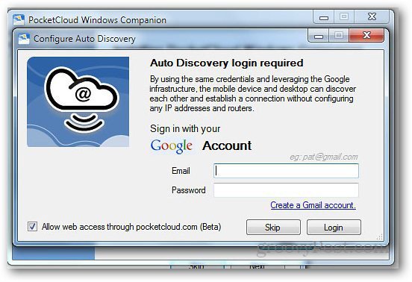Minimize the Configure Auto Discovery dialog
This screenshot has width=412, height=282.
point(318,35)
